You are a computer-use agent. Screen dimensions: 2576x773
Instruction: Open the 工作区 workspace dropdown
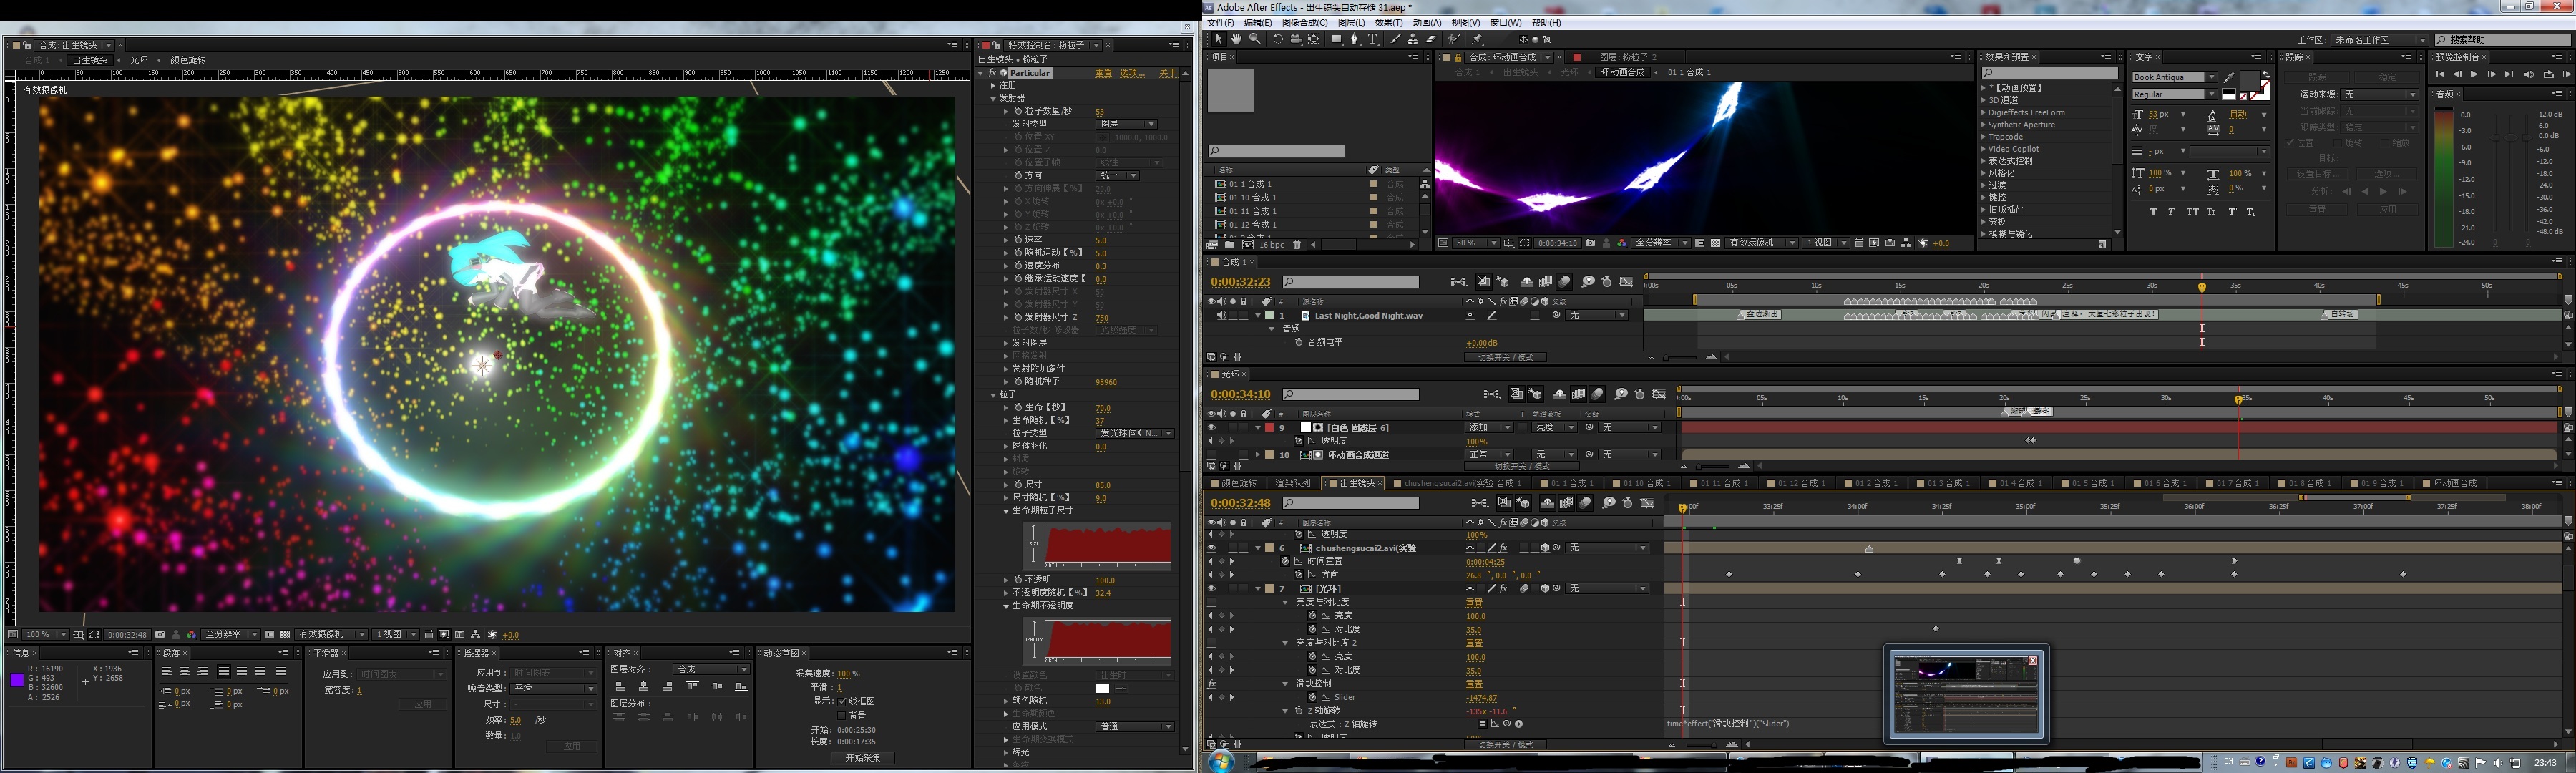pyautogui.click(x=2380, y=40)
